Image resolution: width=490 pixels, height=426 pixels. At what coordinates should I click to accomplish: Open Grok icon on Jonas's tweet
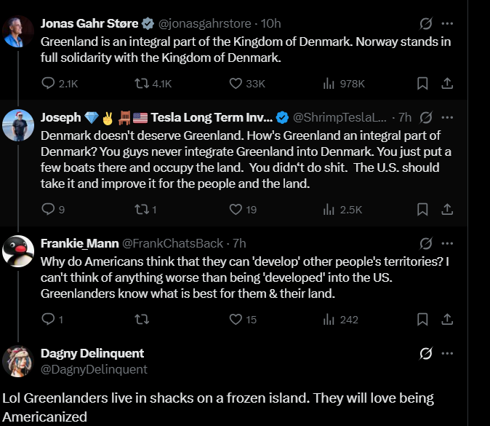point(427,24)
